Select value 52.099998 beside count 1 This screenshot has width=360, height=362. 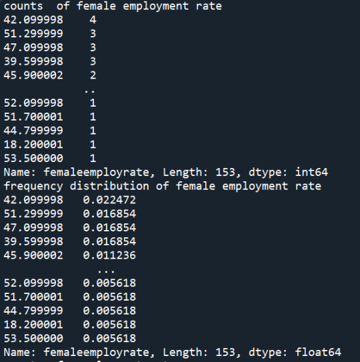point(33,103)
